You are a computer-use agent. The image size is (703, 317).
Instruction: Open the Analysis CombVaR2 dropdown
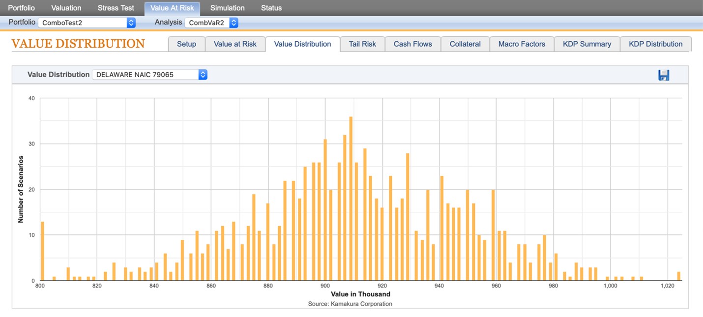(x=211, y=23)
